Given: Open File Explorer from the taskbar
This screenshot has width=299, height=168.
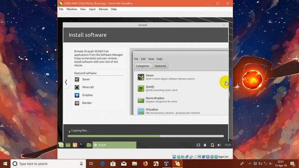Looking at the screenshot, I should [x=135, y=164].
